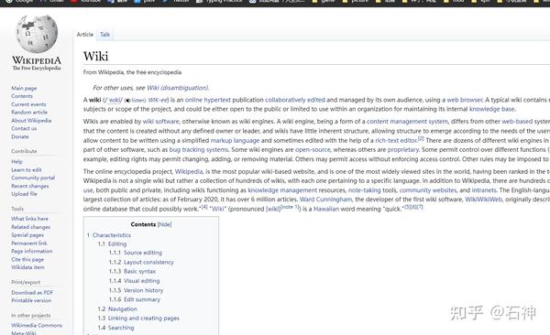This screenshot has width=550, height=335.
Task: Open 1.1.6 Edit summary section
Action: click(x=135, y=299)
